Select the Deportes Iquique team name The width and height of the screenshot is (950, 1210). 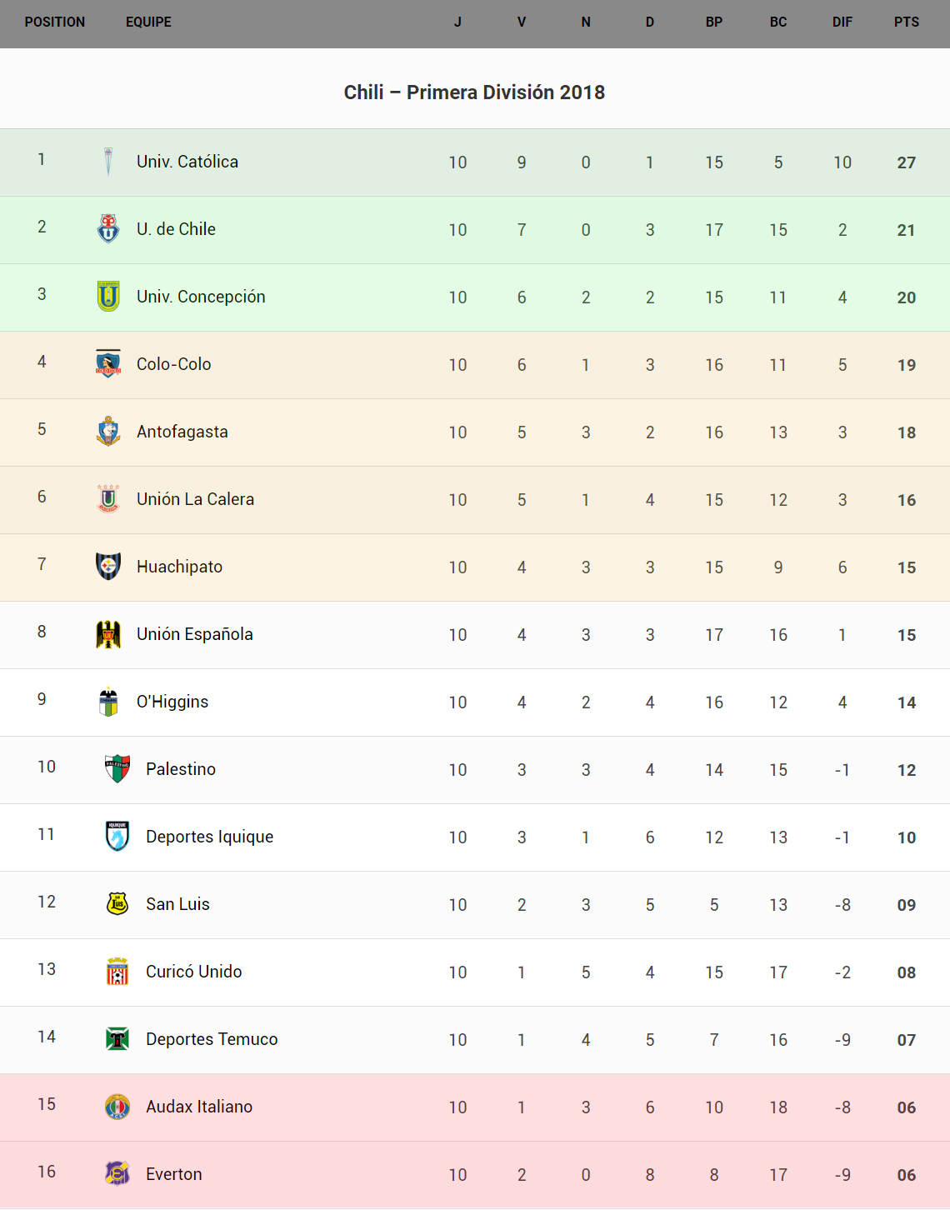click(209, 837)
